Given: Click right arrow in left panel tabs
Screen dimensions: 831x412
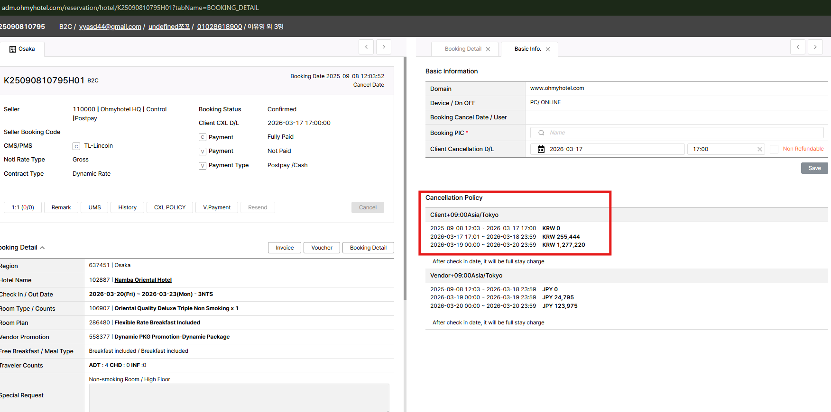Looking at the screenshot, I should (384, 47).
